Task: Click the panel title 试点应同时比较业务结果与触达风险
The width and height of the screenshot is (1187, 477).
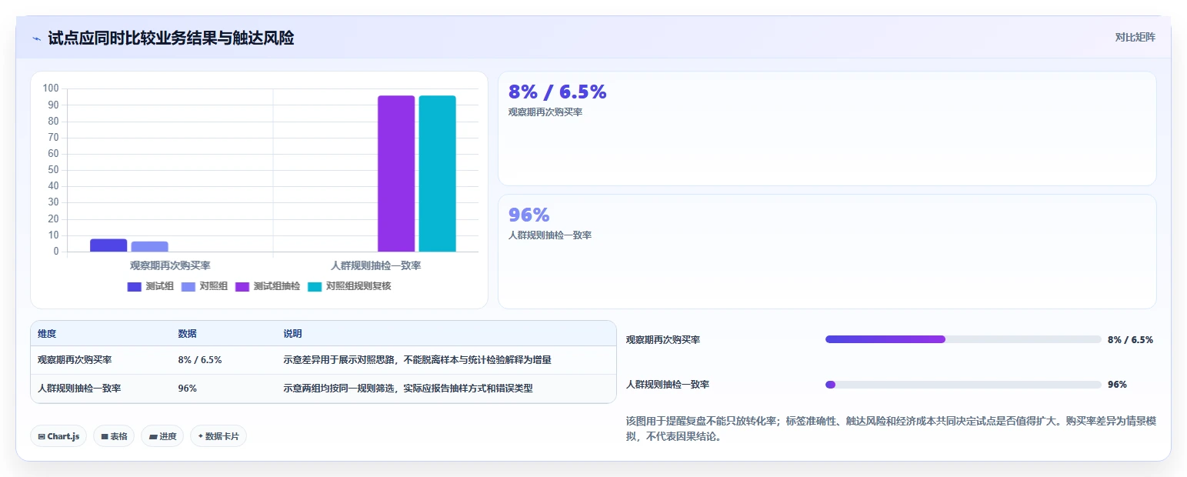Action: pos(171,38)
